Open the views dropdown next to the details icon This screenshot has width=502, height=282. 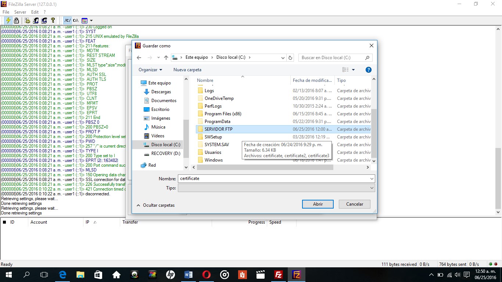353,69
